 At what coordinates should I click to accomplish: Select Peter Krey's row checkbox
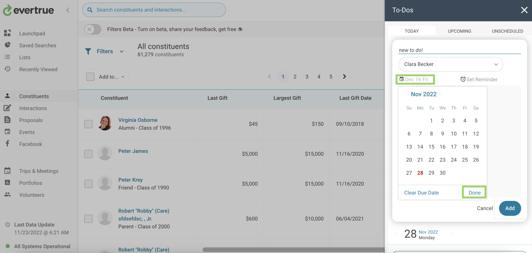[88, 184]
